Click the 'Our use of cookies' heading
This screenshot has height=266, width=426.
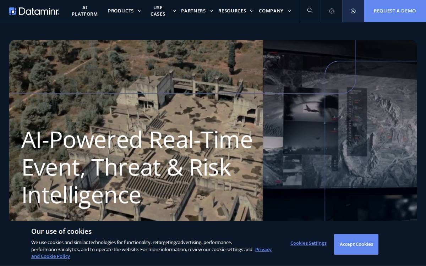pyautogui.click(x=61, y=231)
